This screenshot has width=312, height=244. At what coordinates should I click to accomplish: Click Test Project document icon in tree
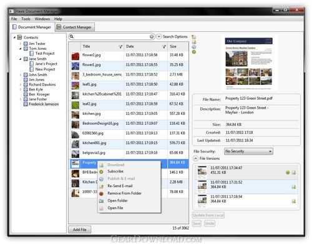[32, 54]
